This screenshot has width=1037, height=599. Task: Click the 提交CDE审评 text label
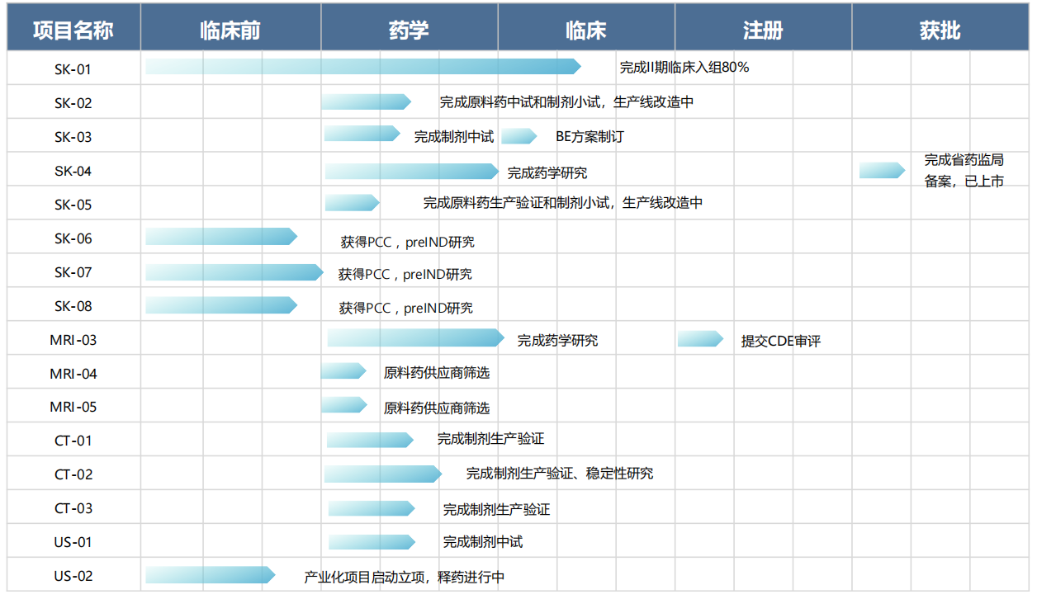tap(783, 339)
